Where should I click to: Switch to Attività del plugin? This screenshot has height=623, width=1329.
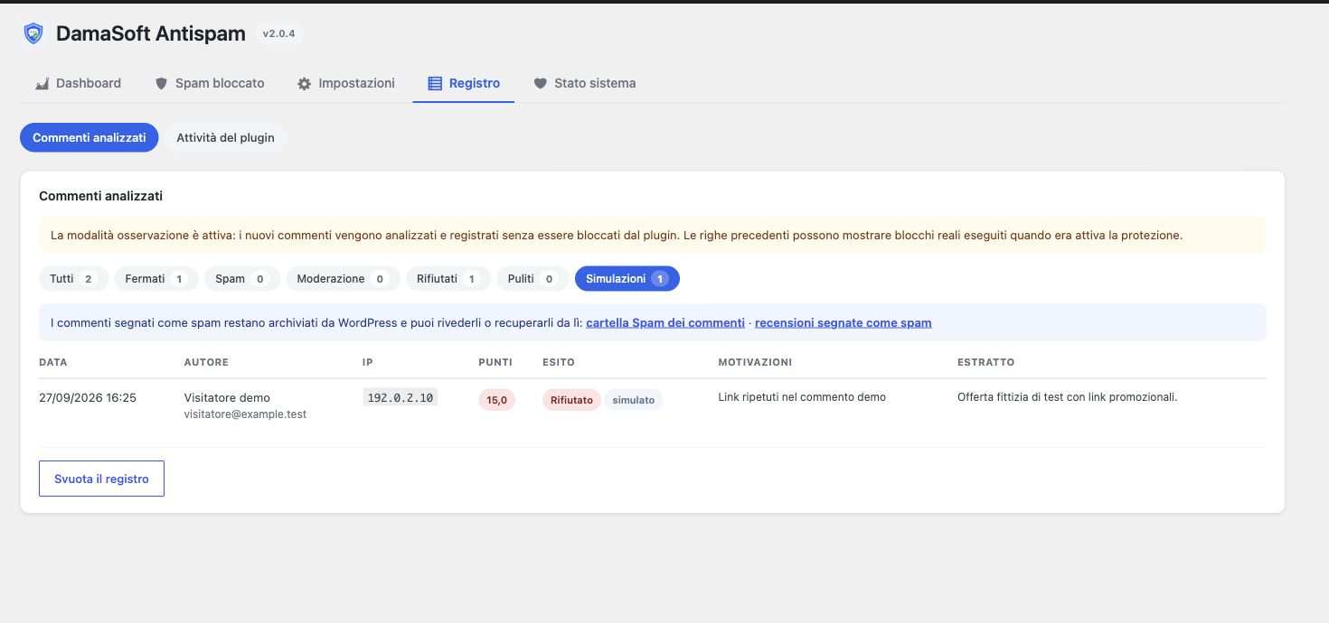[x=225, y=138]
